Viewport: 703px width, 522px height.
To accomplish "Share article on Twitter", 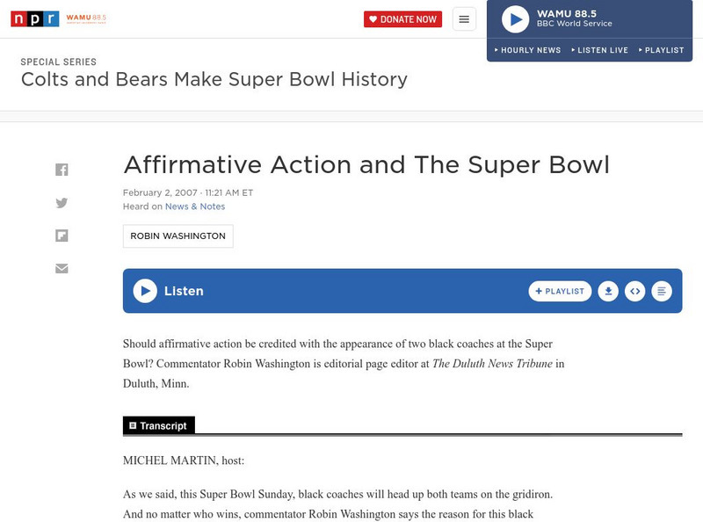I will tap(62, 203).
